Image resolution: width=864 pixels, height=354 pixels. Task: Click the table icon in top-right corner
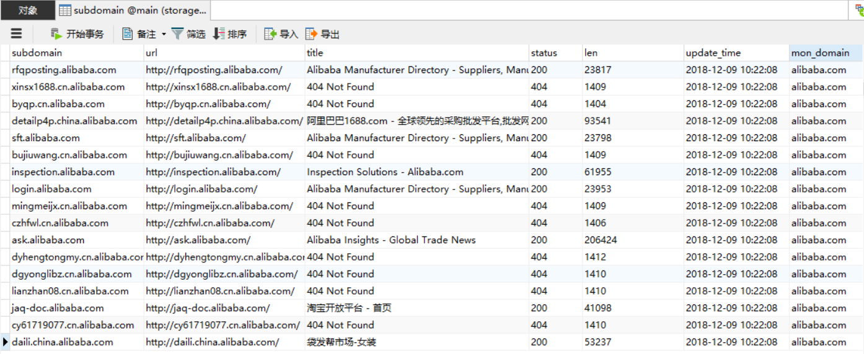tap(859, 10)
